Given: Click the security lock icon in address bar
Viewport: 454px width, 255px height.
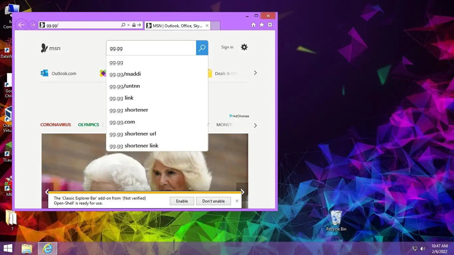Looking at the screenshot, I should pyautogui.click(x=134, y=25).
